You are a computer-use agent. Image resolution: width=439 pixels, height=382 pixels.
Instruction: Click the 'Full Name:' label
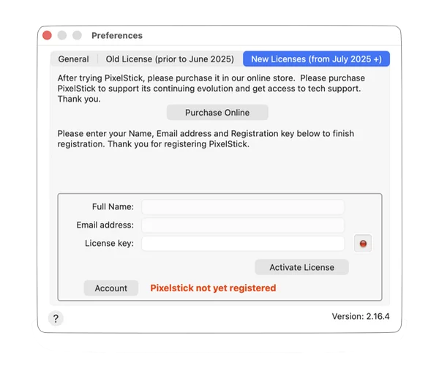coord(113,207)
